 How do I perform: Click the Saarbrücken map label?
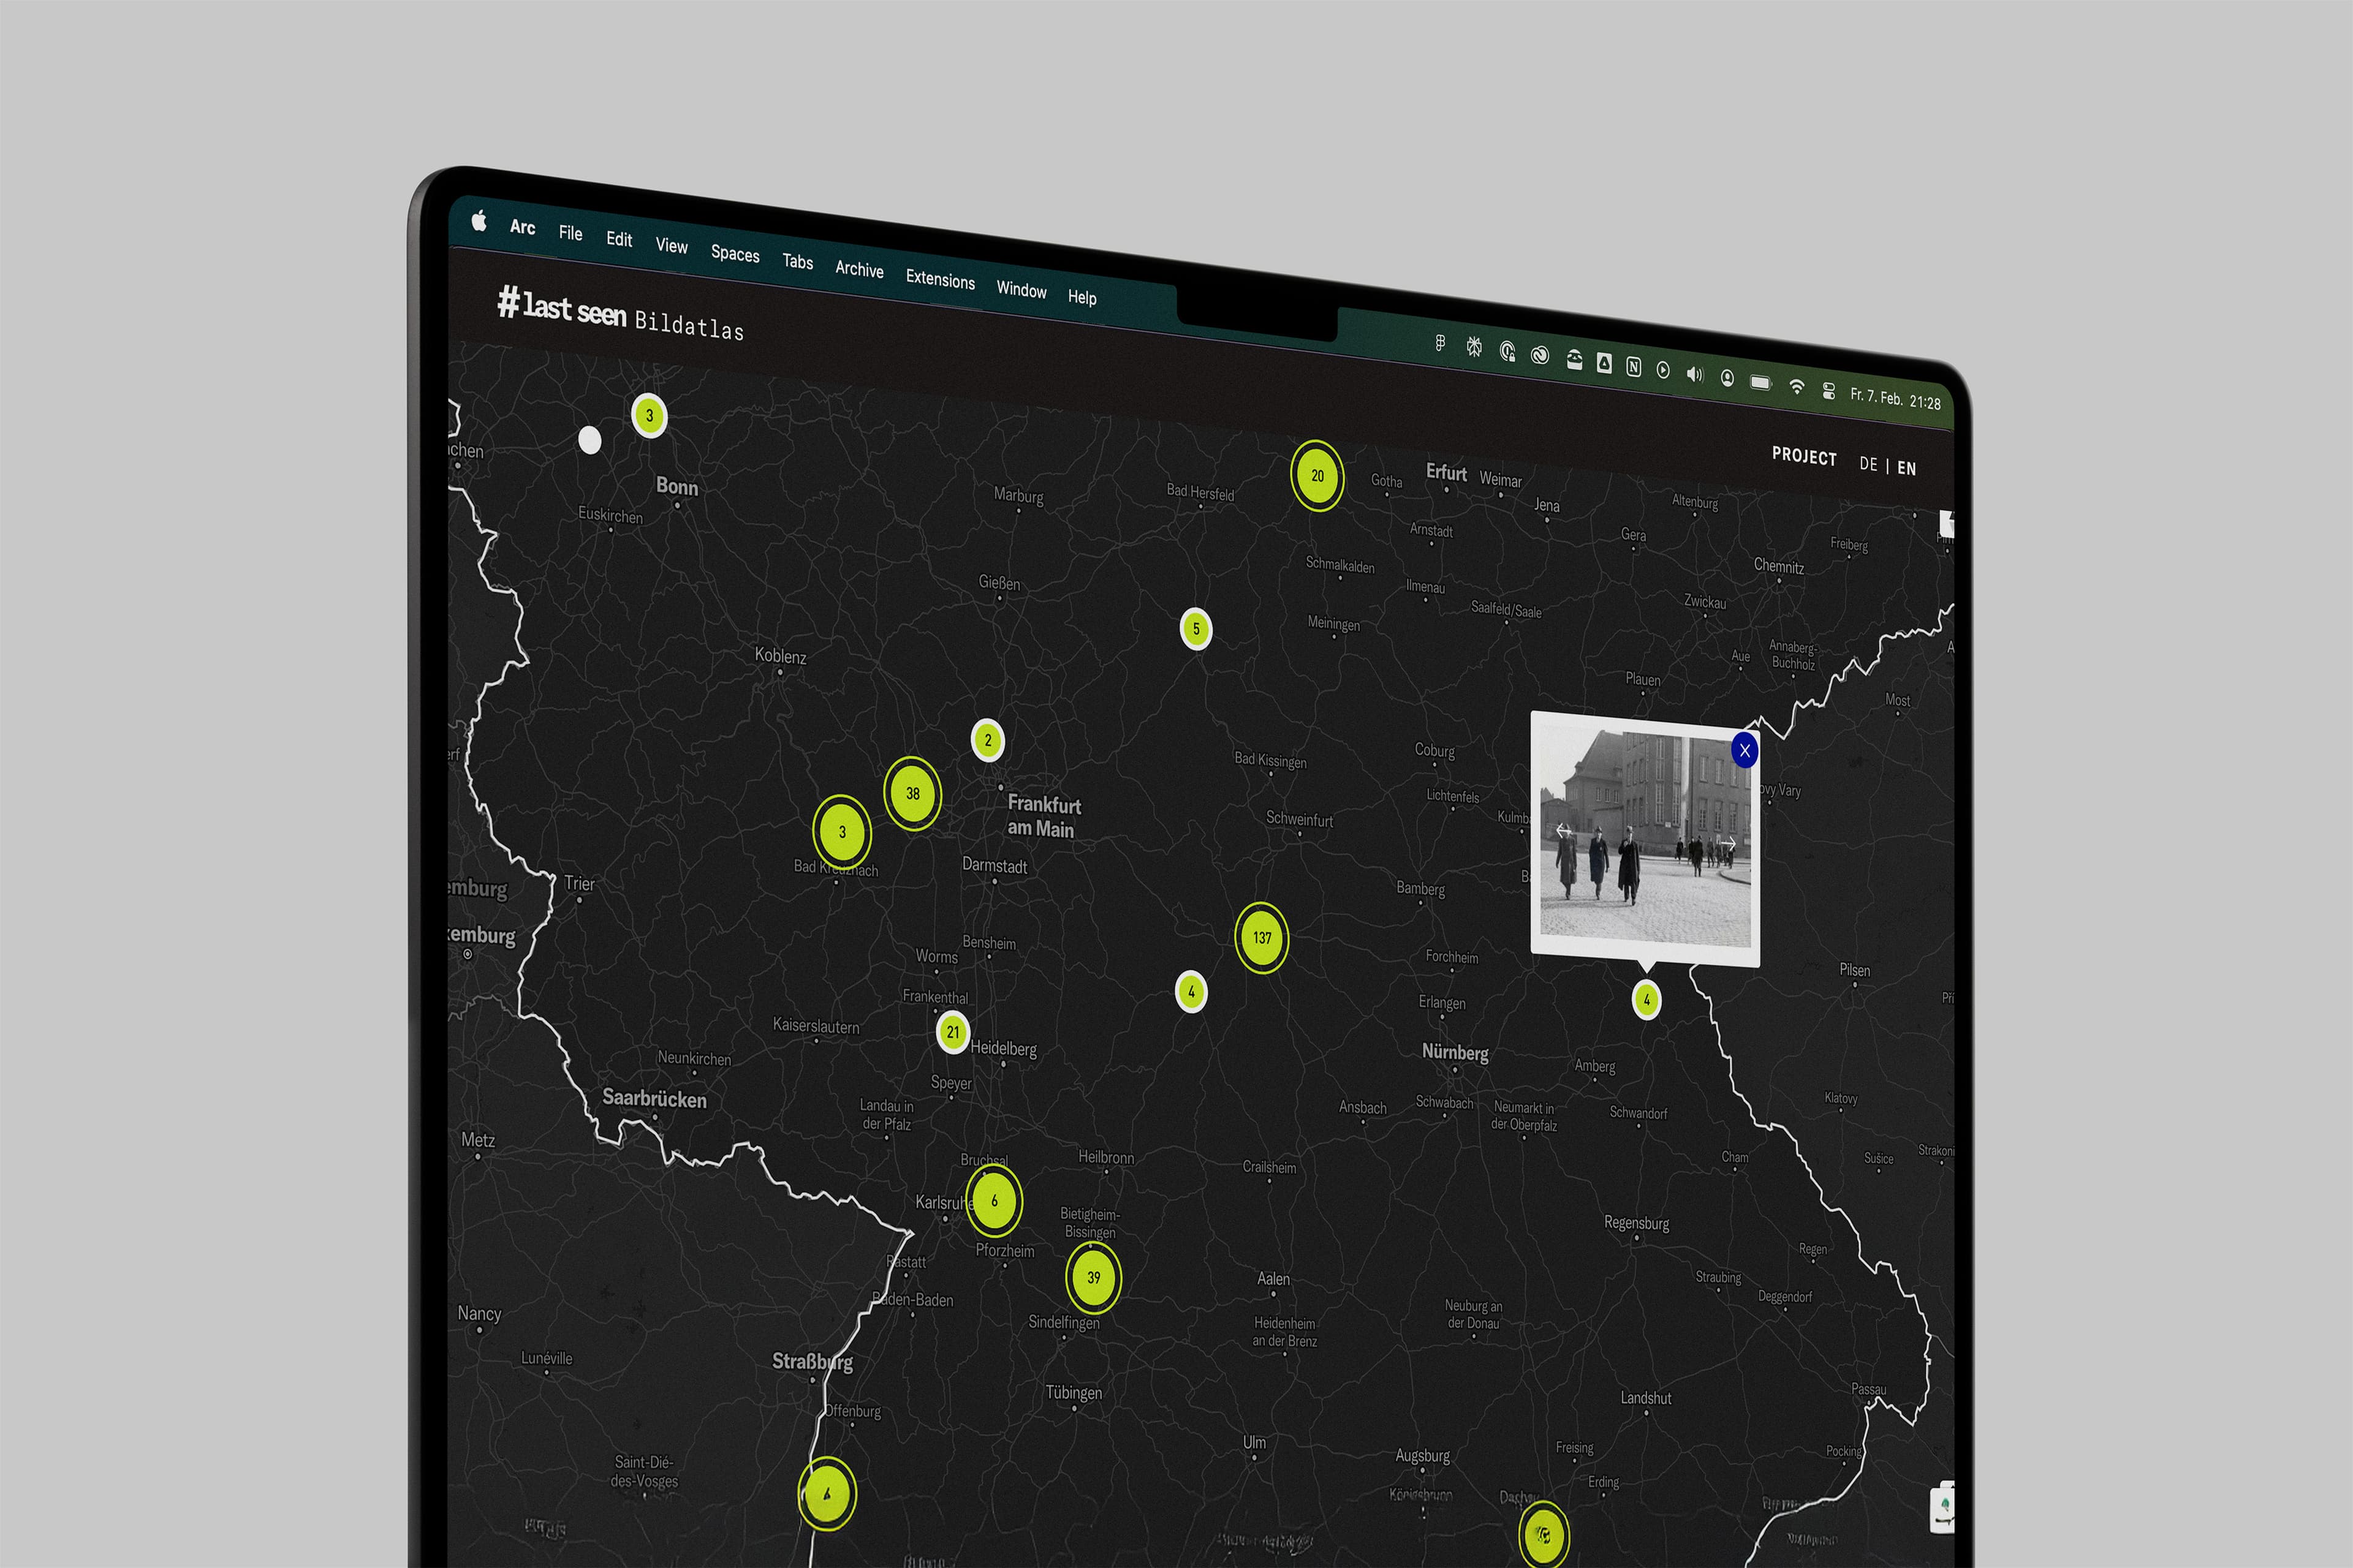point(654,1099)
